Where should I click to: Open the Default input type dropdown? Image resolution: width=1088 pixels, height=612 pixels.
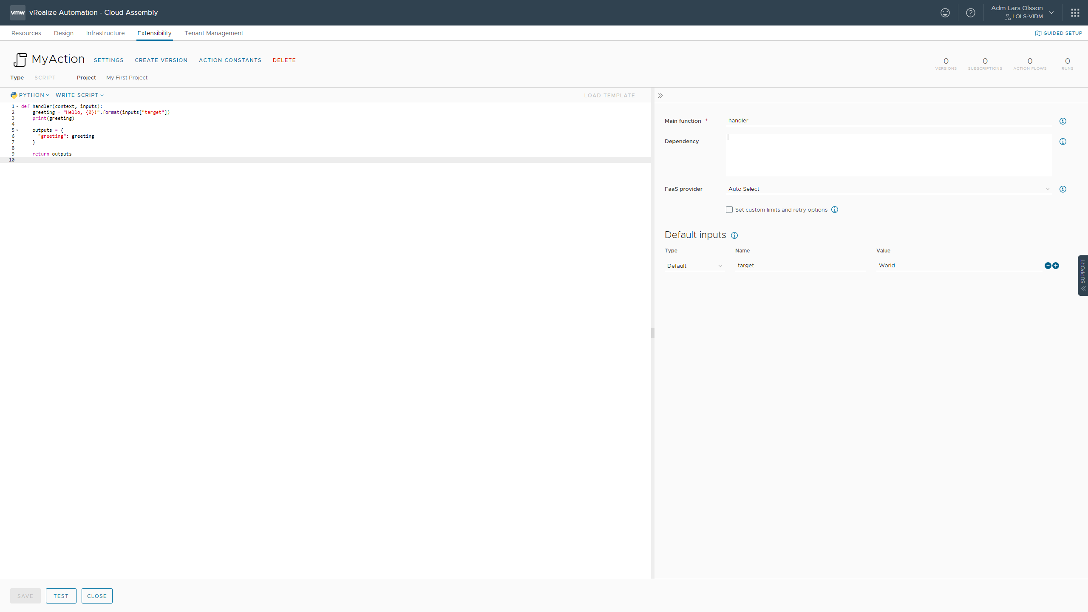click(694, 266)
